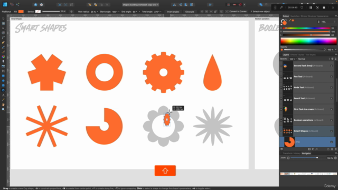This screenshot has width=338, height=190.
Task: Switch to the Export persona
Action: 17,4
